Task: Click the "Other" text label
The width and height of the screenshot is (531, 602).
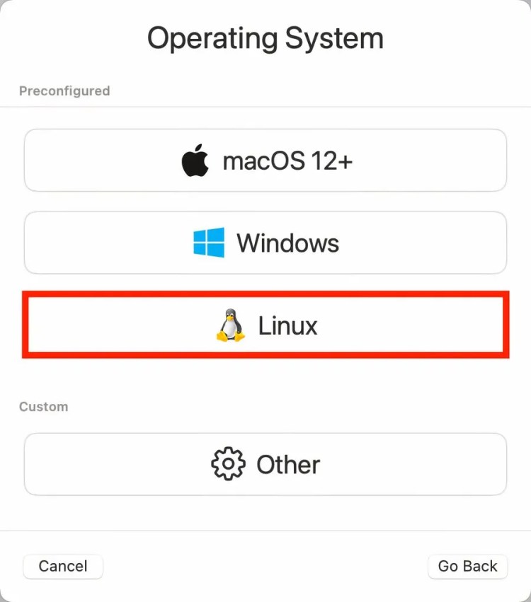Action: click(288, 465)
